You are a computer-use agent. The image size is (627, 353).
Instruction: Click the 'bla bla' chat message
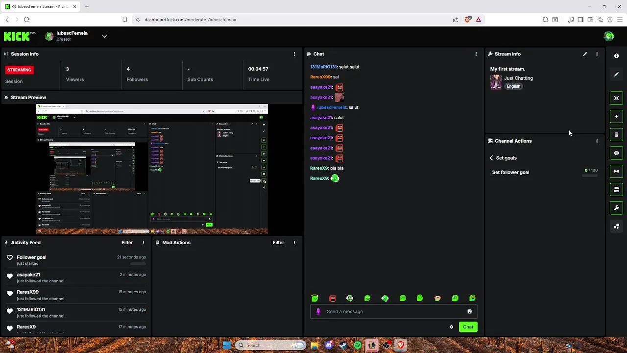[x=337, y=168]
